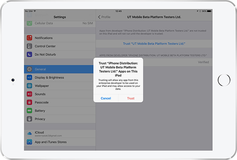This screenshot has width=237, height=160.
Task: Tap the Sounds speaker icon
Action: (29, 94)
